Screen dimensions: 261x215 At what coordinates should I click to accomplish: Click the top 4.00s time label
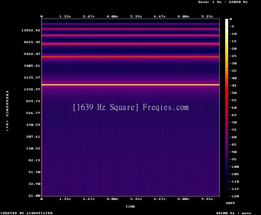(x=112, y=16)
